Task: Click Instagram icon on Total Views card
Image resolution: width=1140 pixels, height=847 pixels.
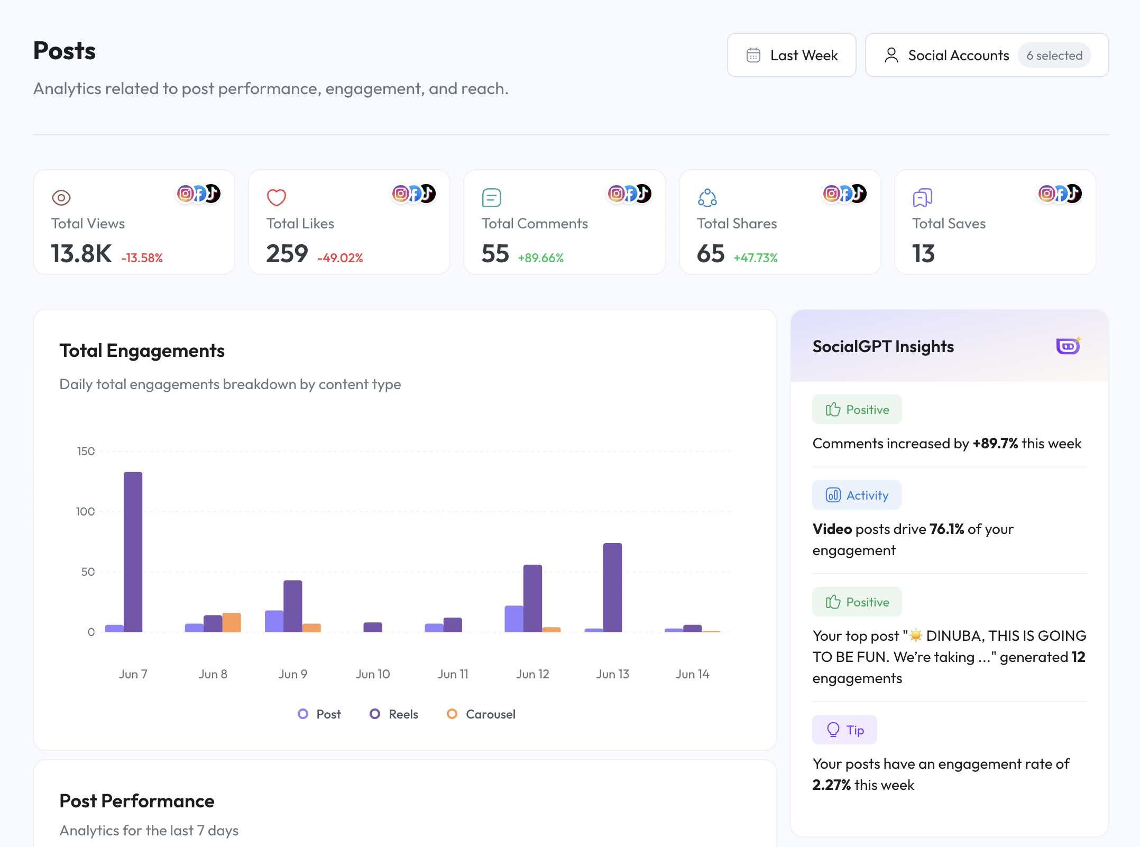Action: point(186,194)
